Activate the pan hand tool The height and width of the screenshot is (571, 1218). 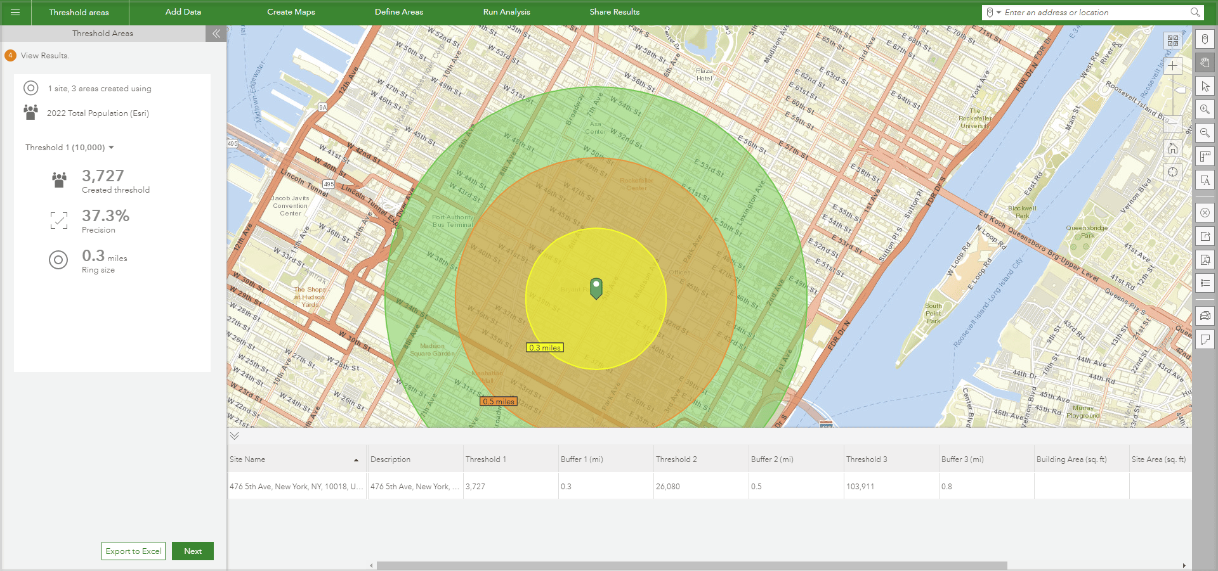1205,63
